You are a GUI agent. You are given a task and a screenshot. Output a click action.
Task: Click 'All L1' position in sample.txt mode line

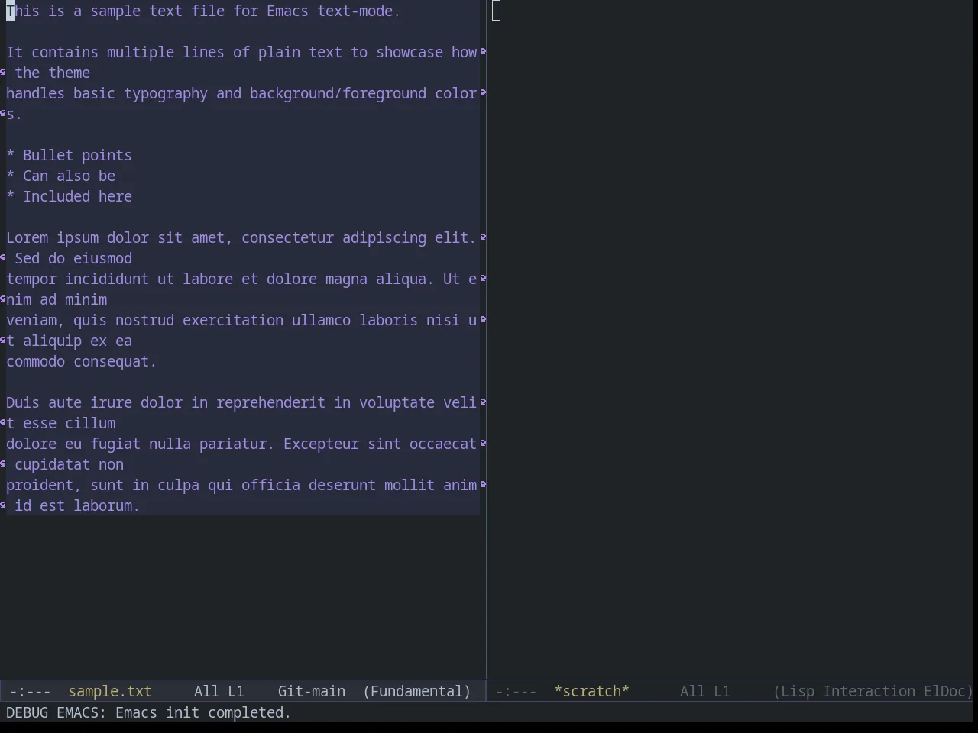point(219,691)
